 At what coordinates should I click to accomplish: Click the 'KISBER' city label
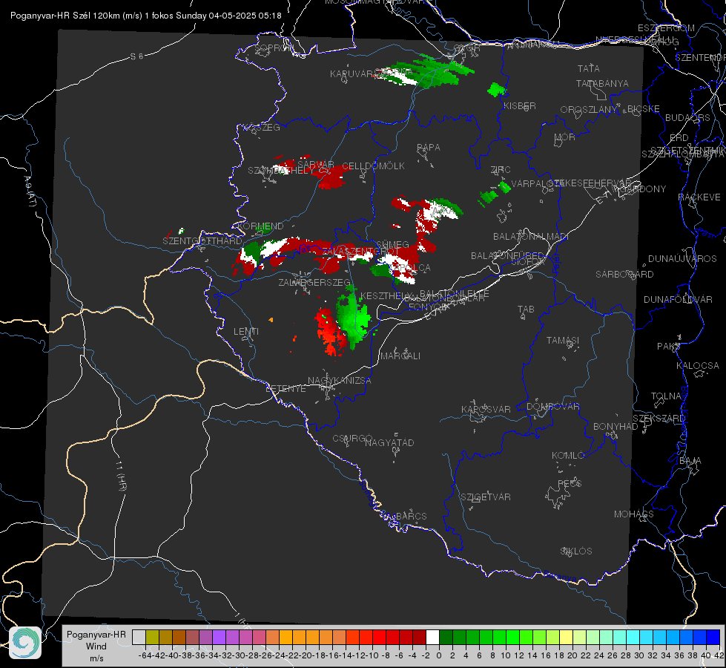[x=520, y=105]
